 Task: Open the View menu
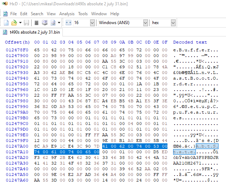click(51, 14)
